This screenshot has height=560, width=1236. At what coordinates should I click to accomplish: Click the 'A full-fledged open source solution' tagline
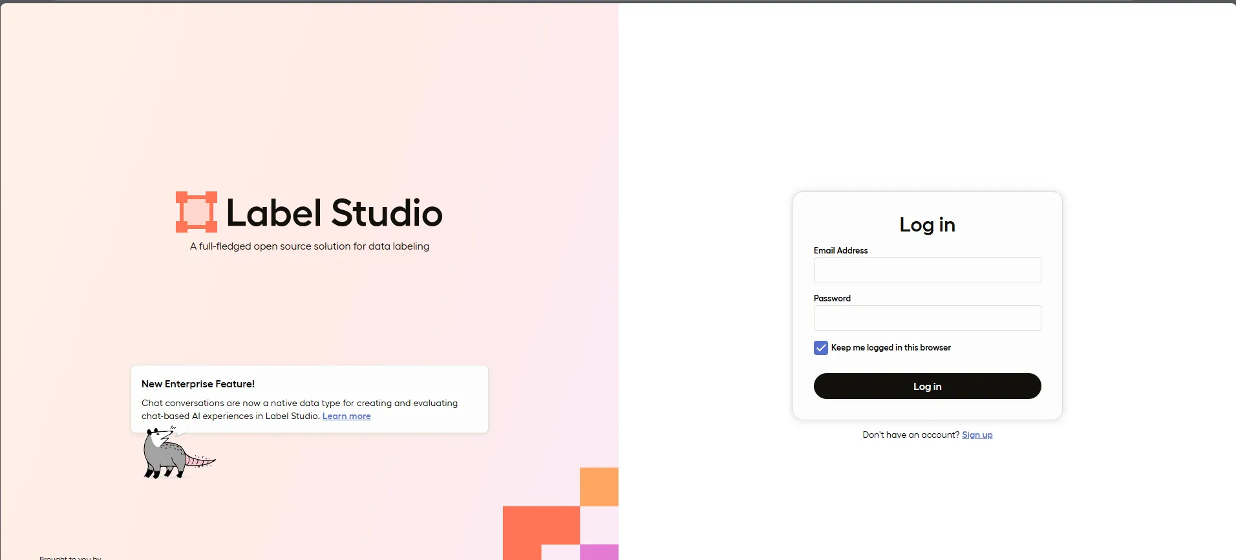pos(310,246)
